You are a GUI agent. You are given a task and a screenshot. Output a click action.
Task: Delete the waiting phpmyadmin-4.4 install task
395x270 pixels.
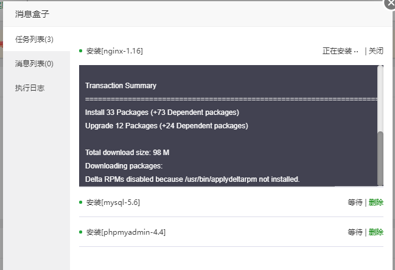click(x=376, y=232)
